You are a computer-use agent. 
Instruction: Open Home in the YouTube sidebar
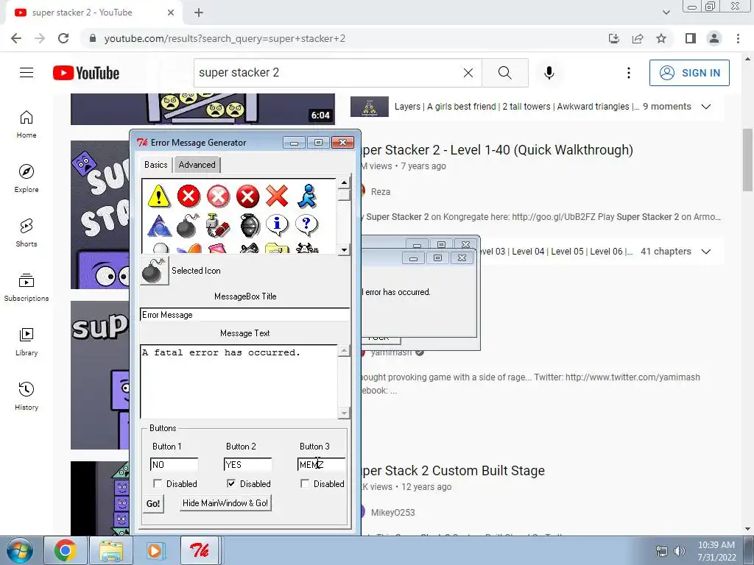(x=27, y=124)
